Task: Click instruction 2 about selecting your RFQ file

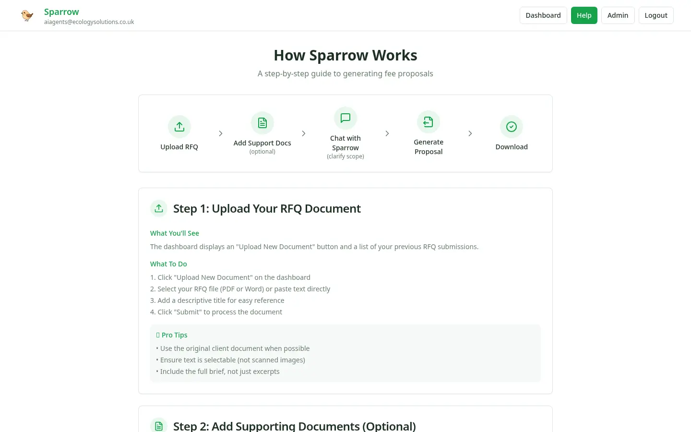Action: click(x=240, y=289)
